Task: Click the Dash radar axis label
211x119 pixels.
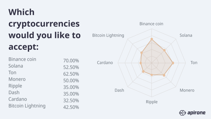Action: (119, 90)
